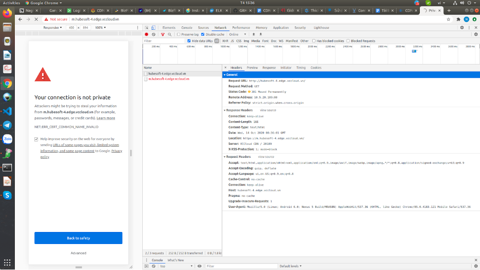The height and width of the screenshot is (270, 480).
Task: Click the network Filter text field
Action: [x=164, y=41]
